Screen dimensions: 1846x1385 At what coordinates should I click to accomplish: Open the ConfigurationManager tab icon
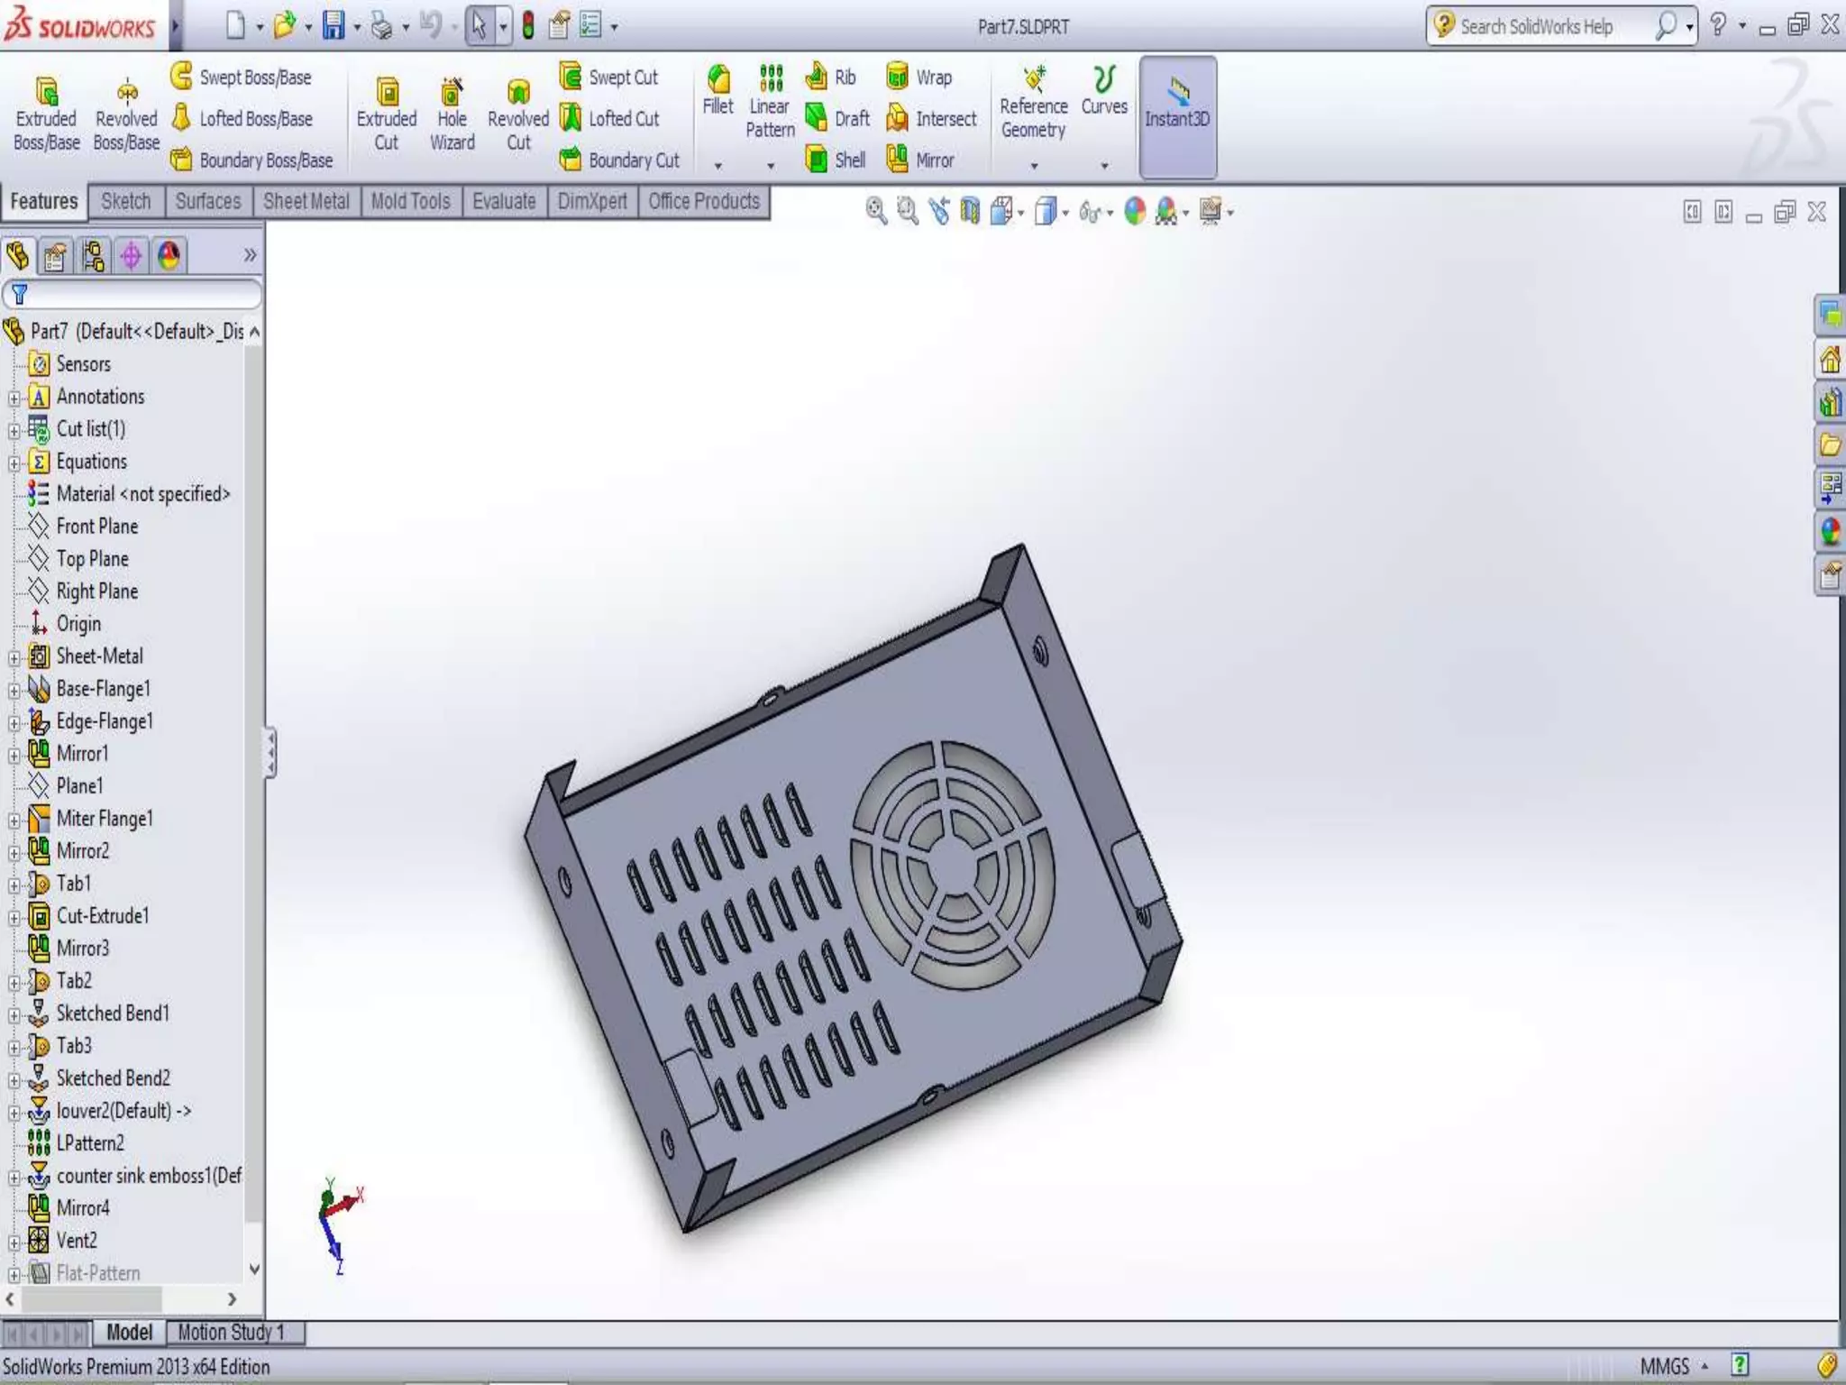tap(93, 256)
